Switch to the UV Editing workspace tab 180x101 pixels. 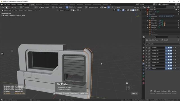[54, 4]
